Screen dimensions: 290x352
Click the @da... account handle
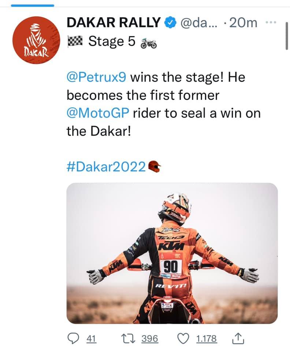(200, 23)
